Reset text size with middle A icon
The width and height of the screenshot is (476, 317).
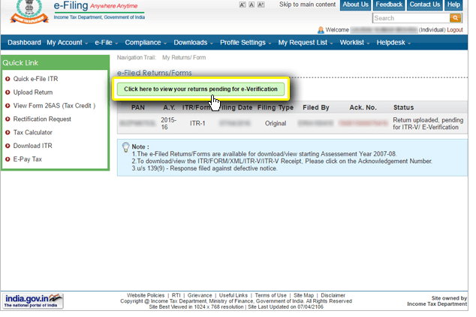(x=251, y=5)
